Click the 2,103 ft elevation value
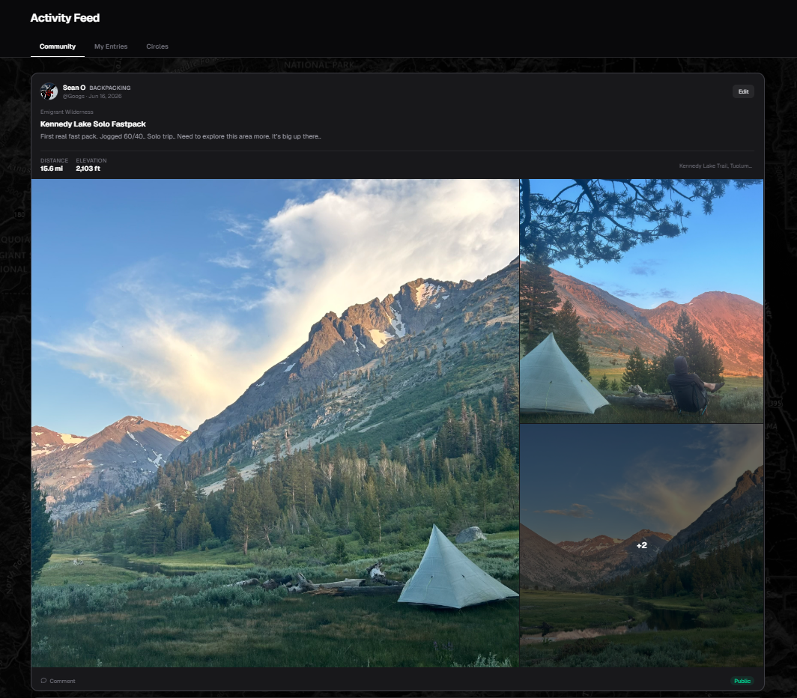797x698 pixels. click(x=88, y=169)
